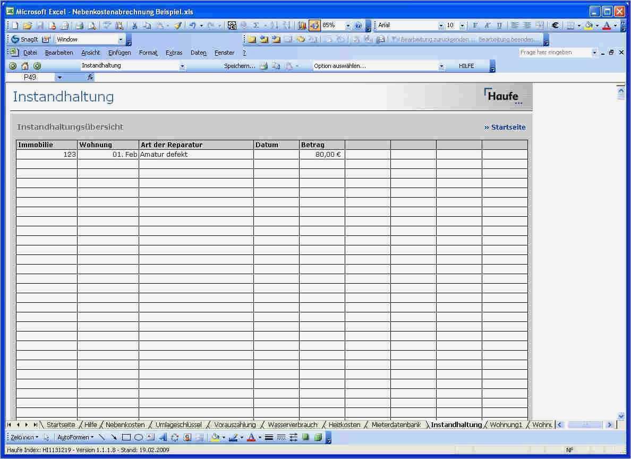Select the Rectangle drawing tool
Screen dimensions: 631x459
[126, 437]
